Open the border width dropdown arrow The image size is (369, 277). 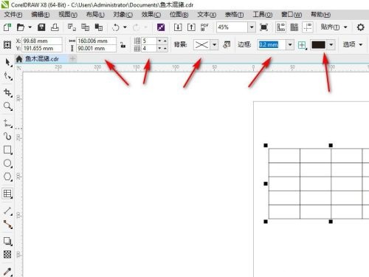290,45
